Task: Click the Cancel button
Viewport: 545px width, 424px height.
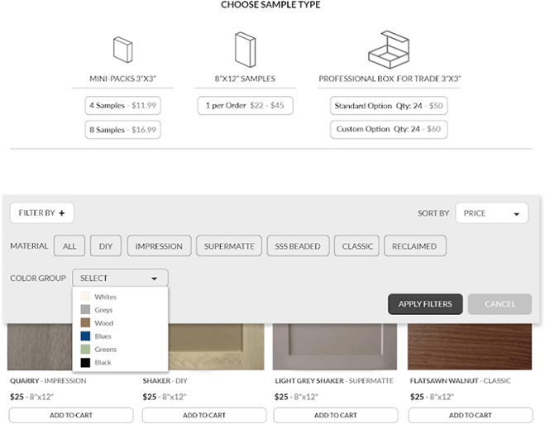Action: point(500,304)
